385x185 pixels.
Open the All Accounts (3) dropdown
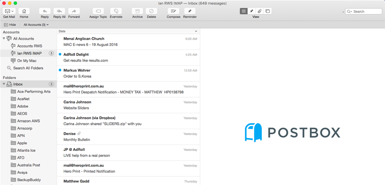click(36, 25)
